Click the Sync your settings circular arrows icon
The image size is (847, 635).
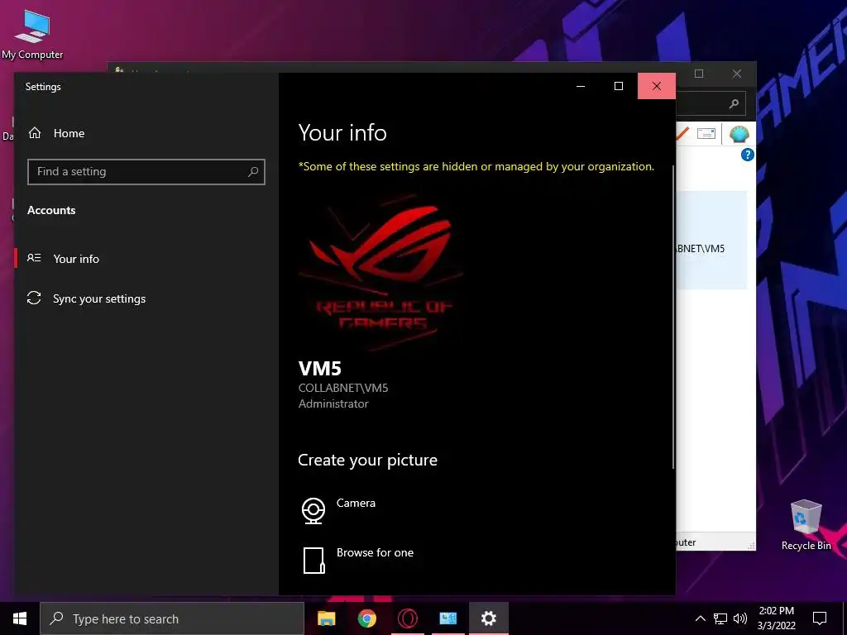pyautogui.click(x=34, y=298)
